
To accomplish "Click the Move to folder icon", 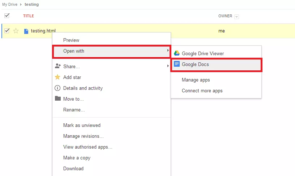I will coord(58,98).
